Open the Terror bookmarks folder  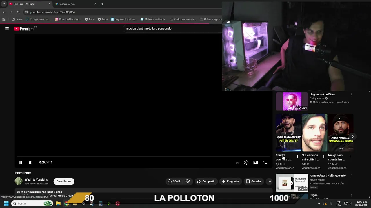tap(17, 19)
